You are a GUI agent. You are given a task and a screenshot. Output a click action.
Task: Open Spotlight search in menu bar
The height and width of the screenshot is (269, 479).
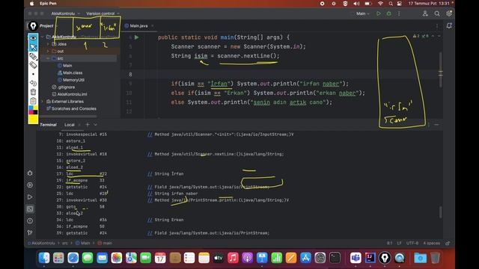point(391,3)
